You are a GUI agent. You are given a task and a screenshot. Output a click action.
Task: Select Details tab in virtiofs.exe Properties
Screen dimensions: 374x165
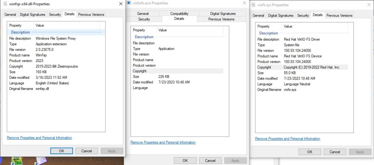point(179,19)
